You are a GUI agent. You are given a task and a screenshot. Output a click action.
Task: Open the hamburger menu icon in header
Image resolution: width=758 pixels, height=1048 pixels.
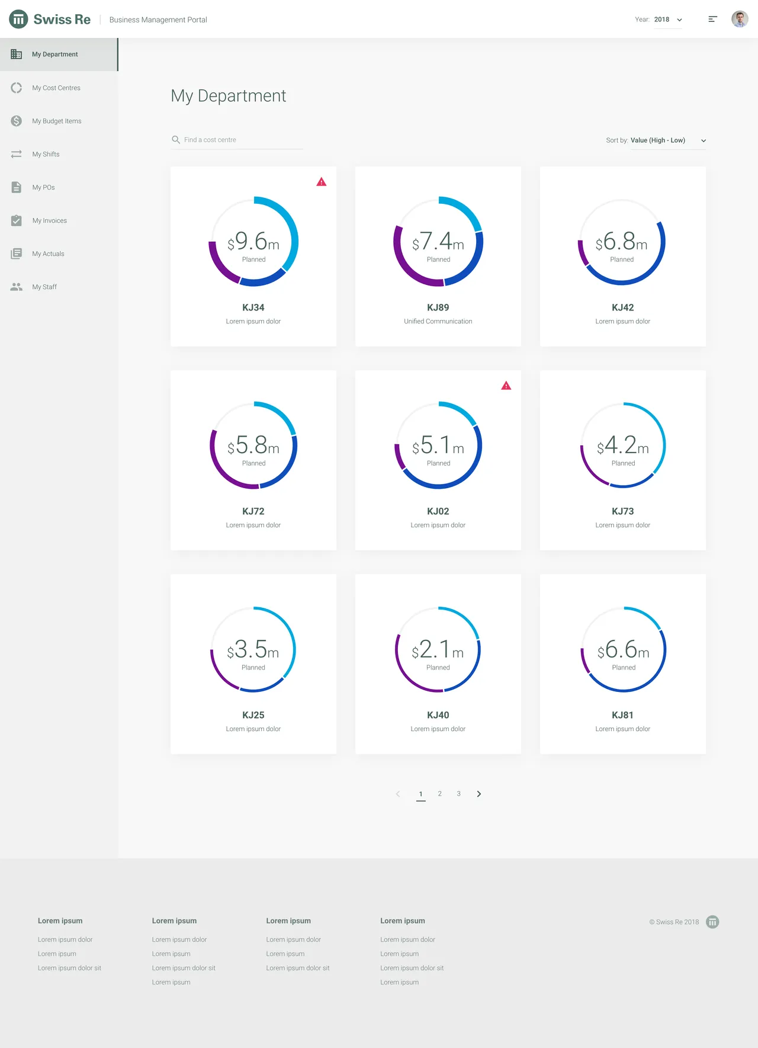coord(712,20)
